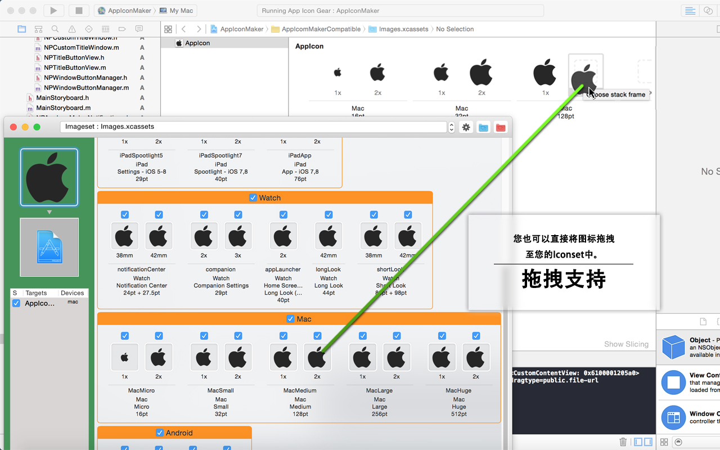This screenshot has width=720, height=450.
Task: Select the shortLook 38mm Apple icon
Action: pyautogui.click(x=373, y=236)
